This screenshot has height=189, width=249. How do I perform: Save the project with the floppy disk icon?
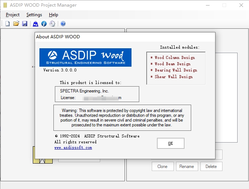point(25,24)
